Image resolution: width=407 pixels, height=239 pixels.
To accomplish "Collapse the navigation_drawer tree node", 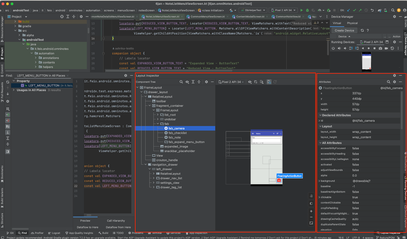I will point(146,165).
